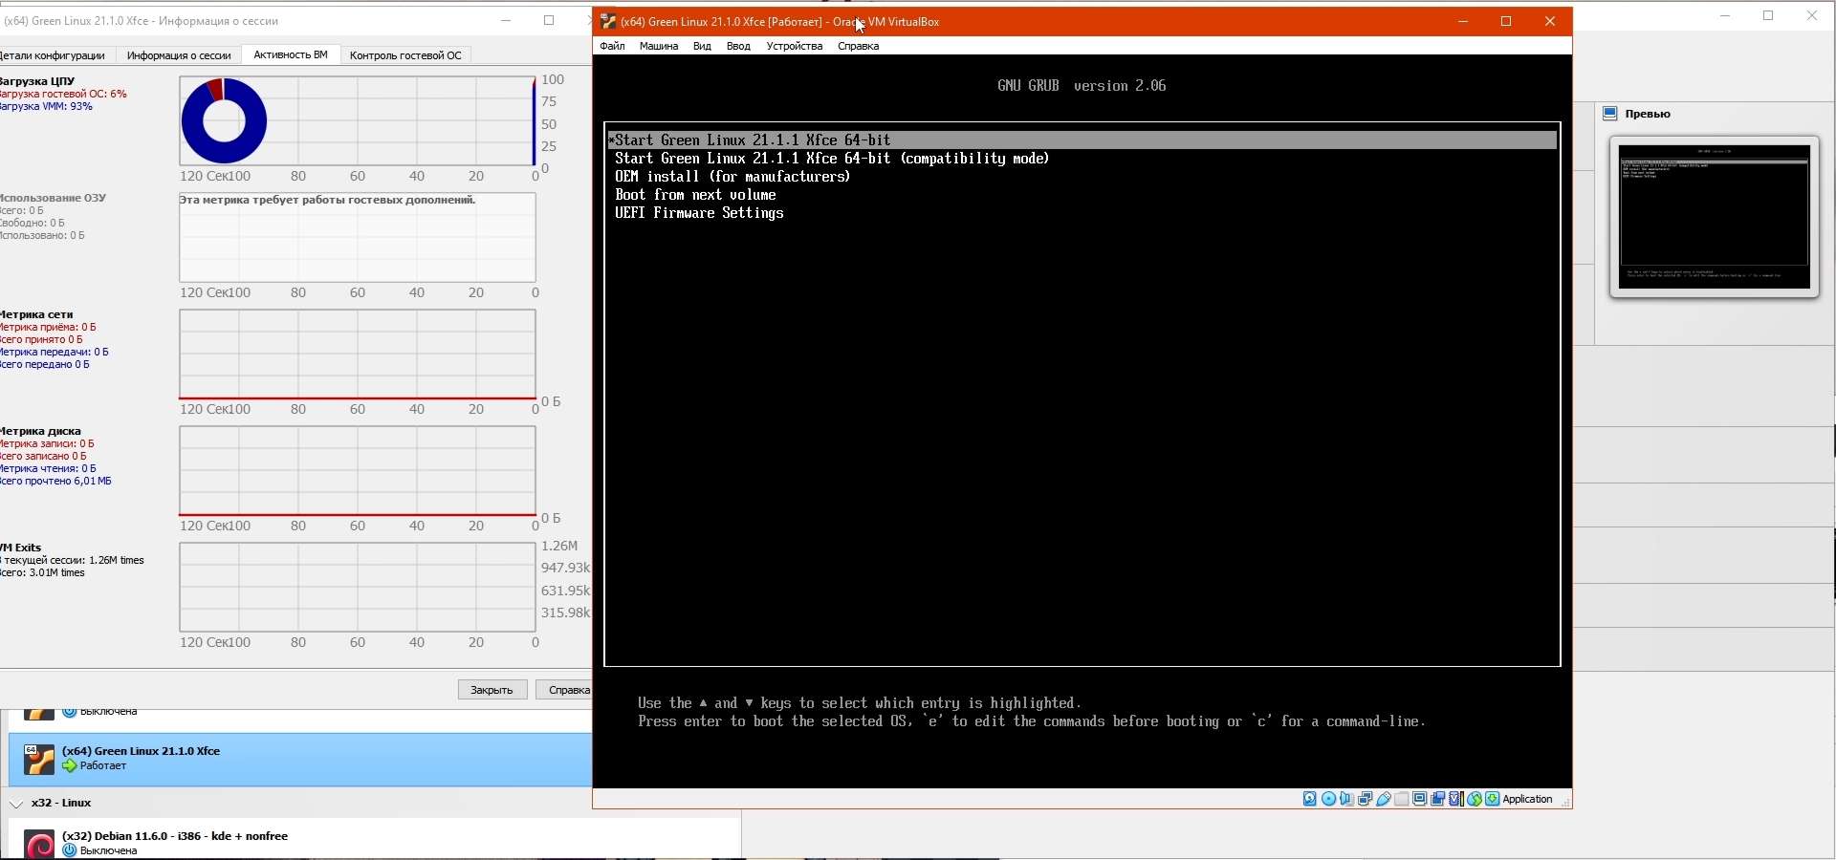Click the Использование ОЗУ label
This screenshot has height=860, width=1836.
(x=53, y=198)
